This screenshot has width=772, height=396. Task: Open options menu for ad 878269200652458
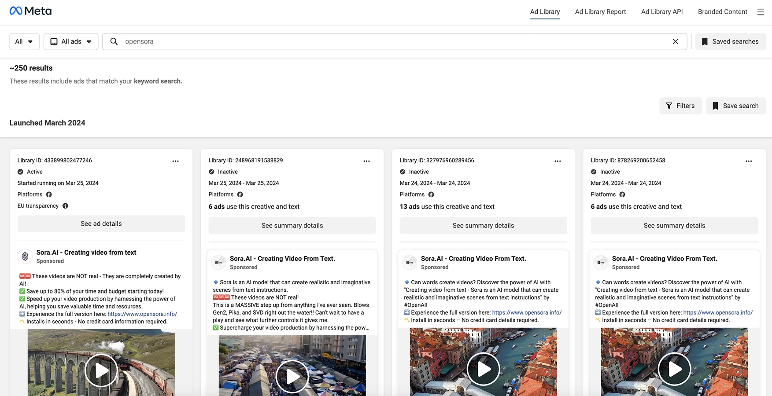click(x=749, y=161)
